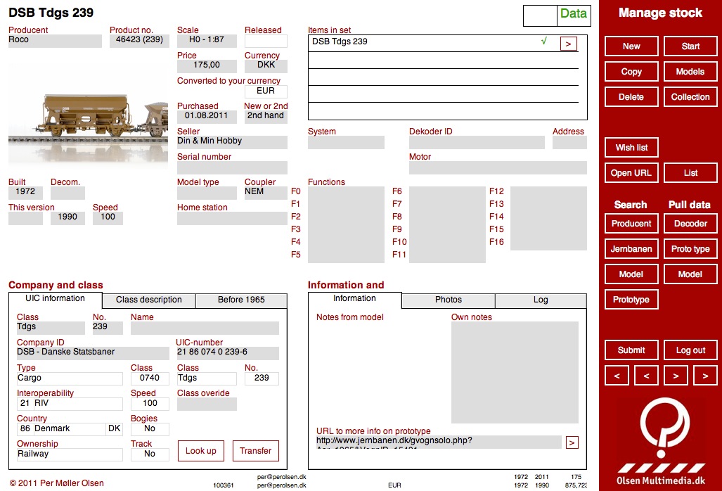The image size is (722, 491).
Task: Switch to the UIC information tab
Action: pos(56,298)
